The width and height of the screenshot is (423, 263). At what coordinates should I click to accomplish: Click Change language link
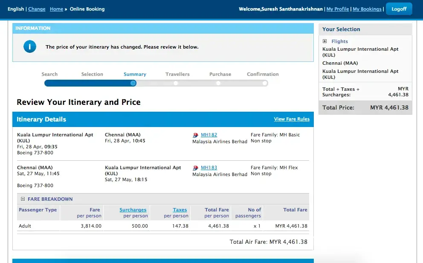(37, 9)
